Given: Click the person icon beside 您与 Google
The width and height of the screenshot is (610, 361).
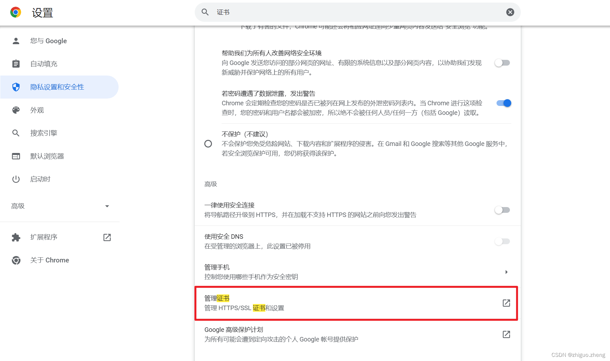Looking at the screenshot, I should (16, 41).
